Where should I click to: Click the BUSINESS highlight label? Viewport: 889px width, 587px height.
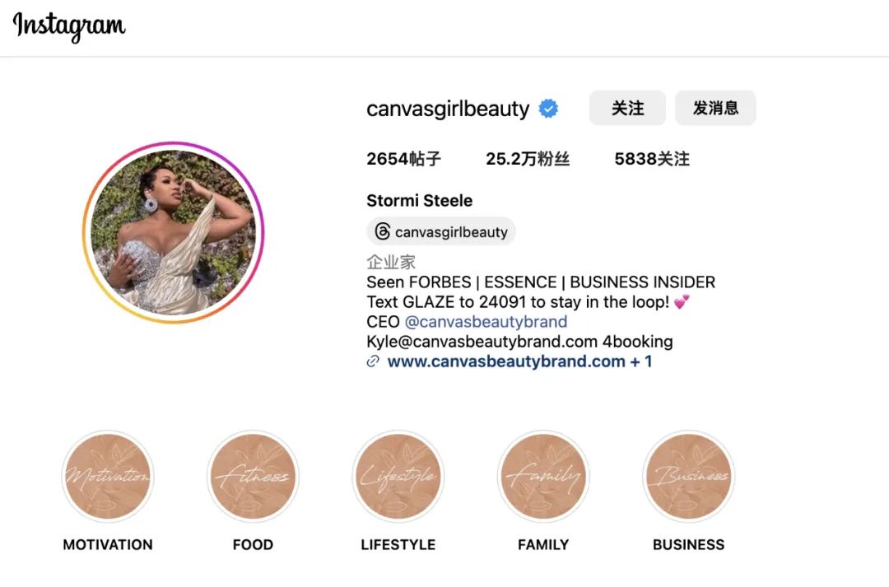point(688,544)
